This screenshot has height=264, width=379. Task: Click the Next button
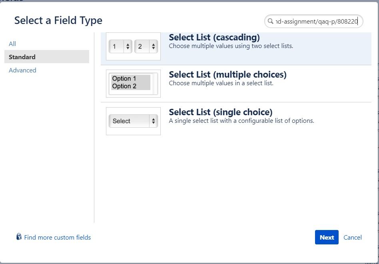tap(327, 237)
